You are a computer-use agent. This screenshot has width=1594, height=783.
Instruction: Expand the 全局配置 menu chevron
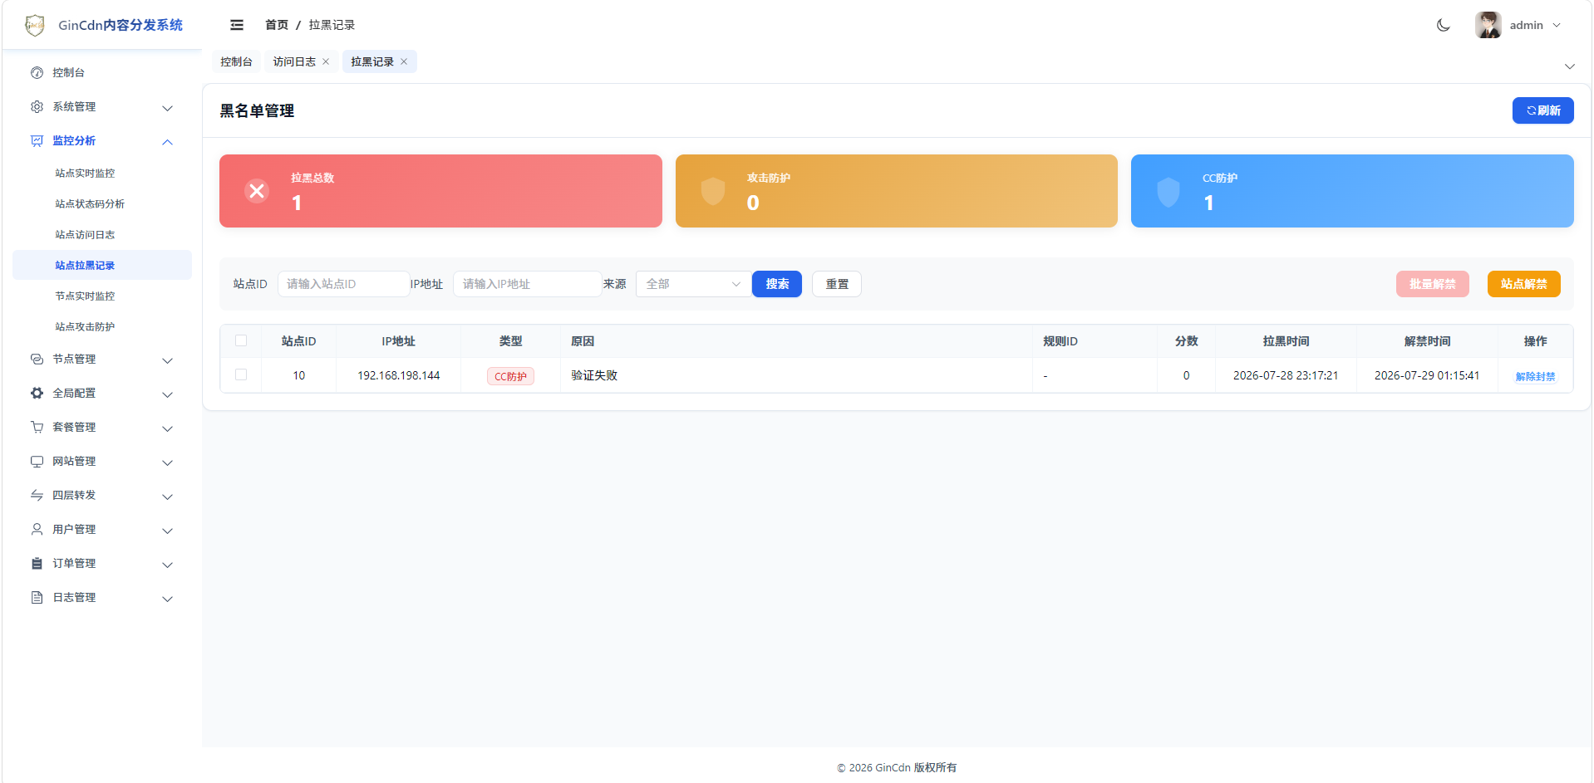point(167,394)
